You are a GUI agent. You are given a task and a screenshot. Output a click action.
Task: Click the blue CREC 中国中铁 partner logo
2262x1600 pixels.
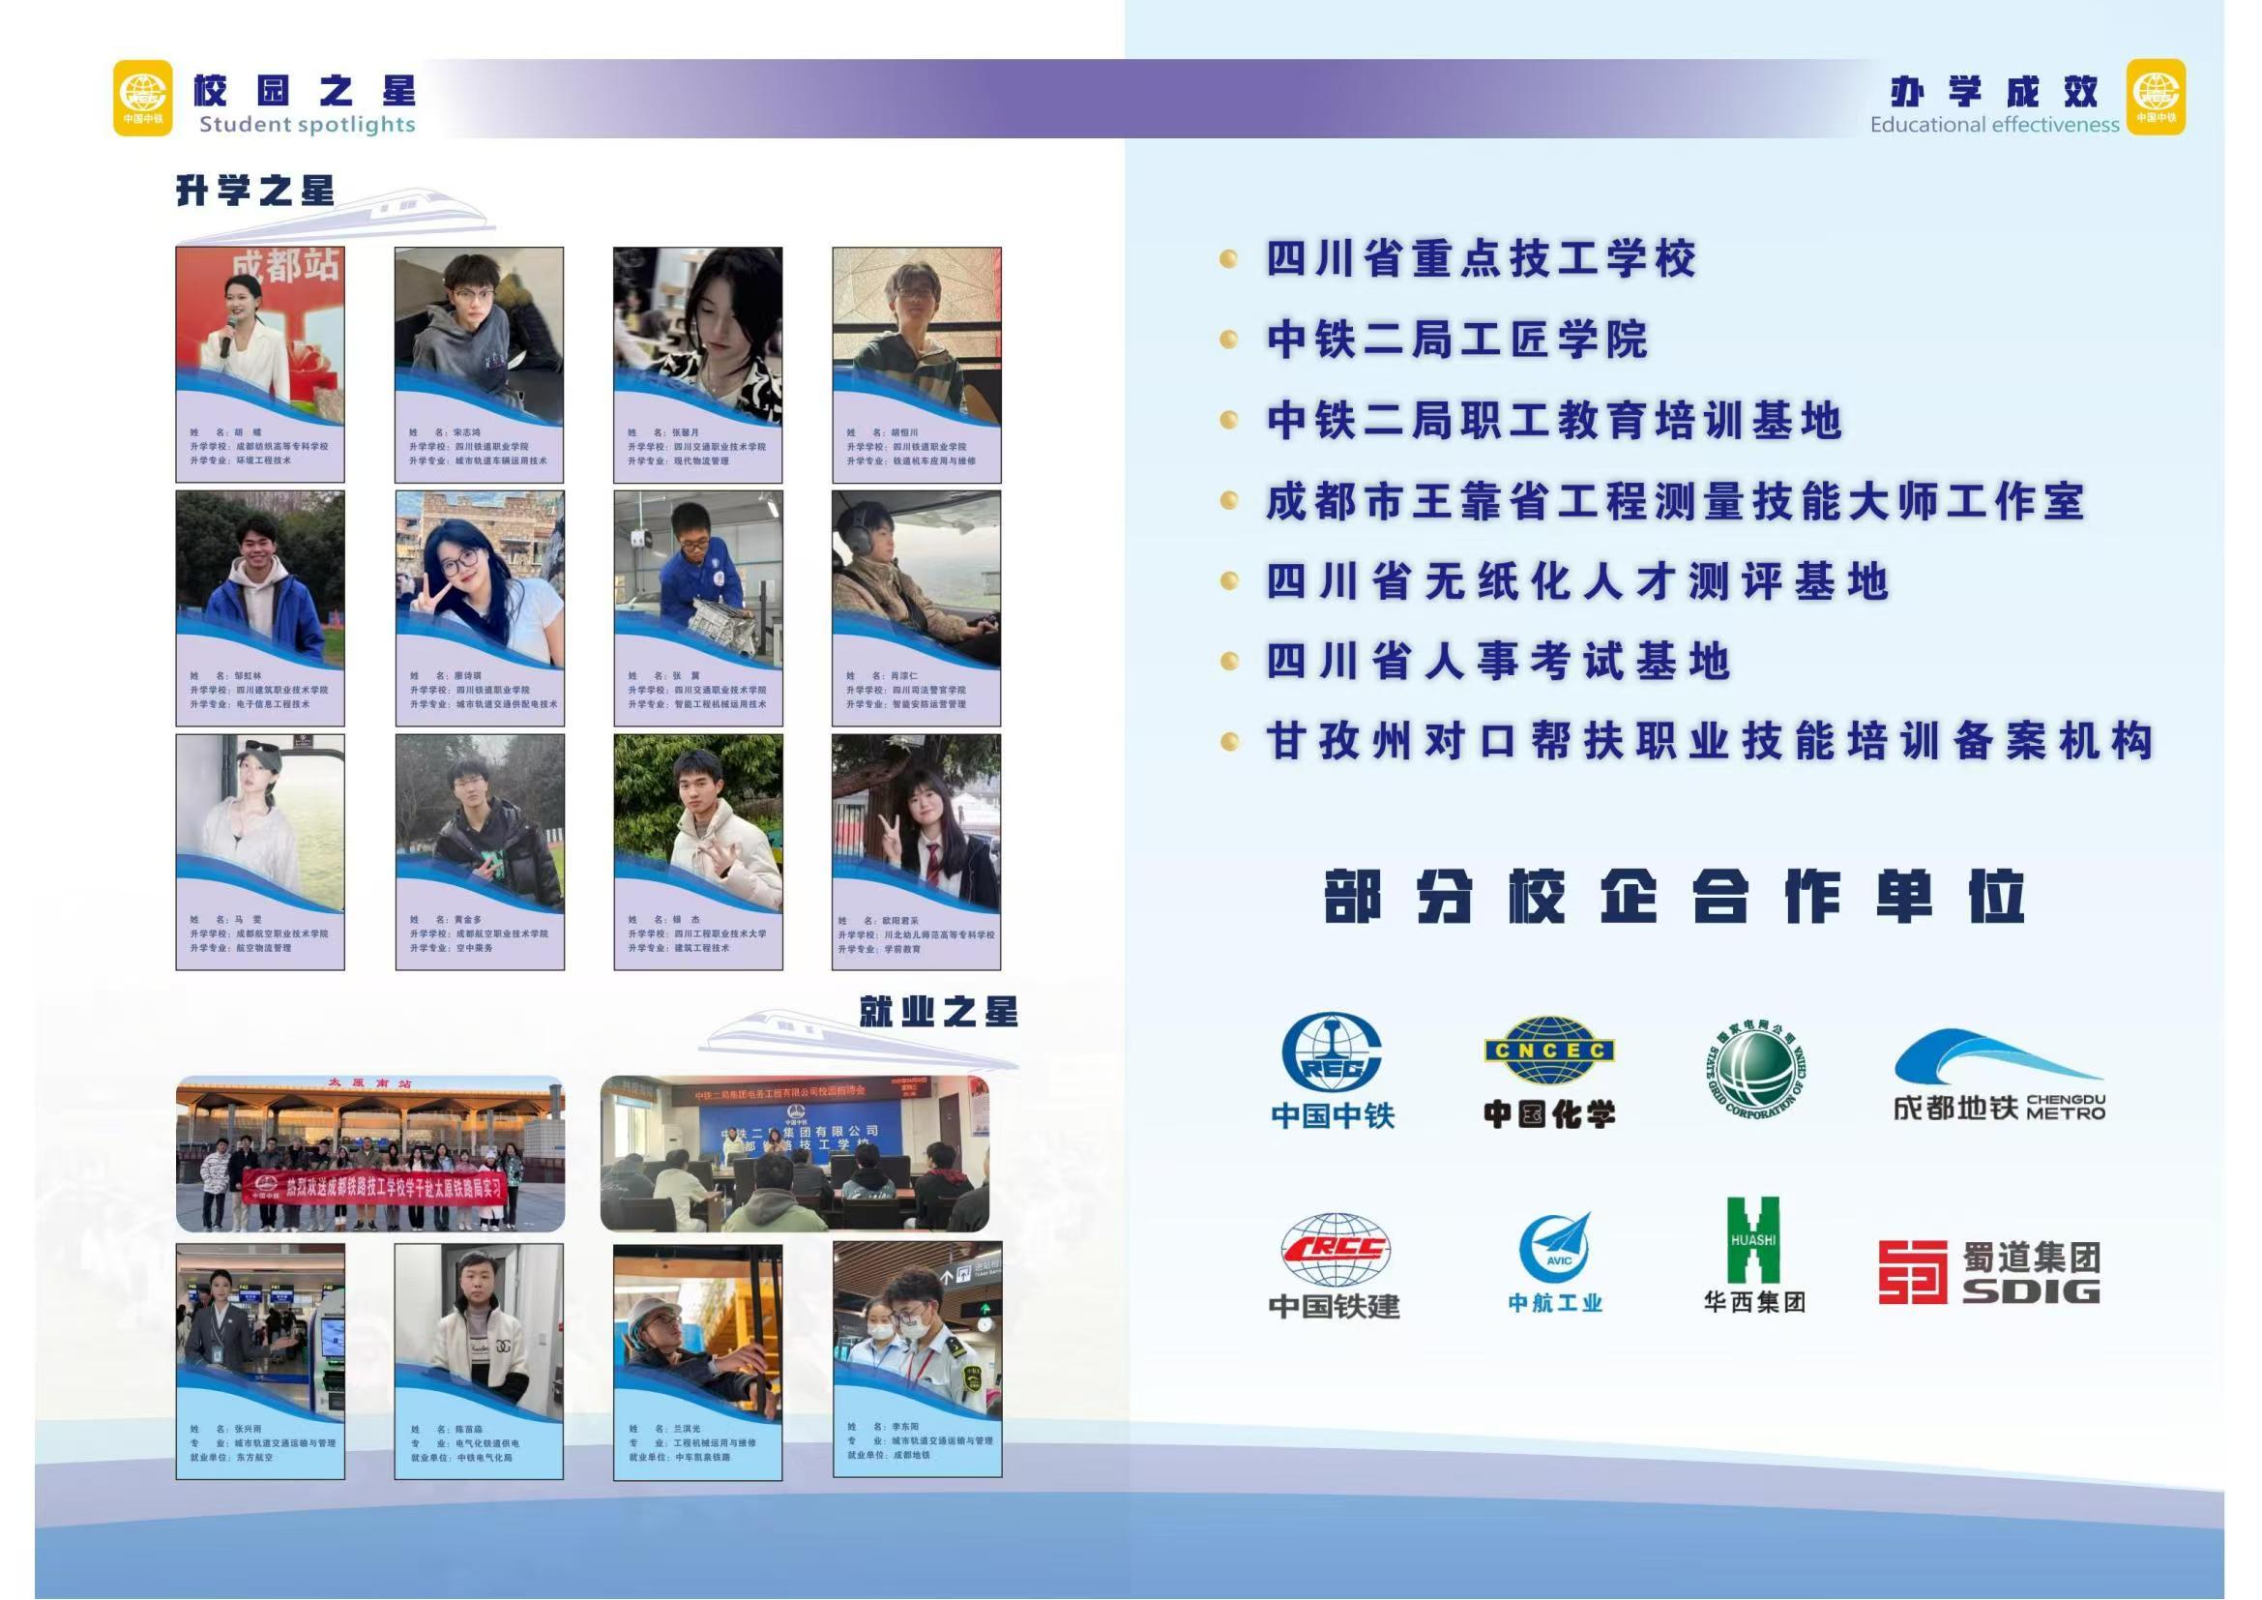pyautogui.click(x=1332, y=1071)
